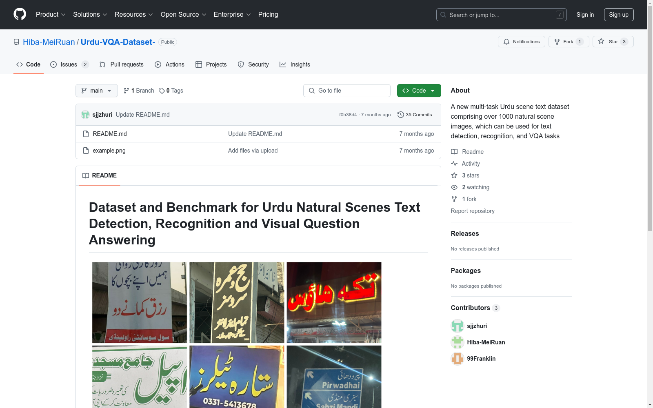Click the GitHub logo icon
Image resolution: width=653 pixels, height=408 pixels.
click(x=20, y=14)
